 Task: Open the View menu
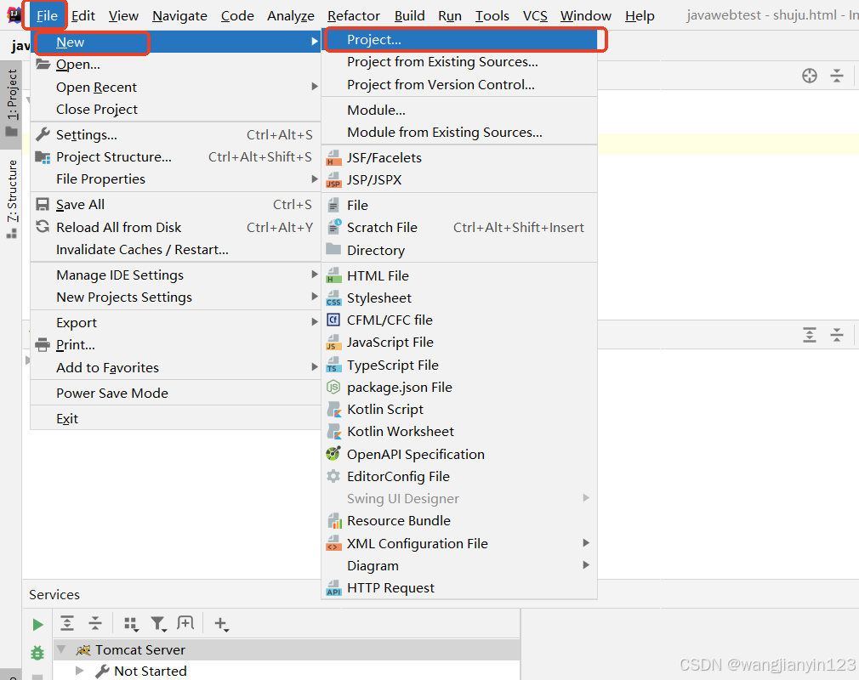point(123,16)
